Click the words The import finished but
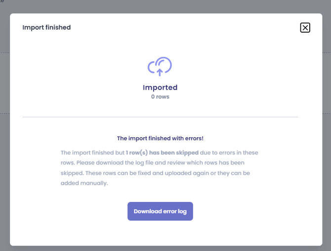 point(92,152)
